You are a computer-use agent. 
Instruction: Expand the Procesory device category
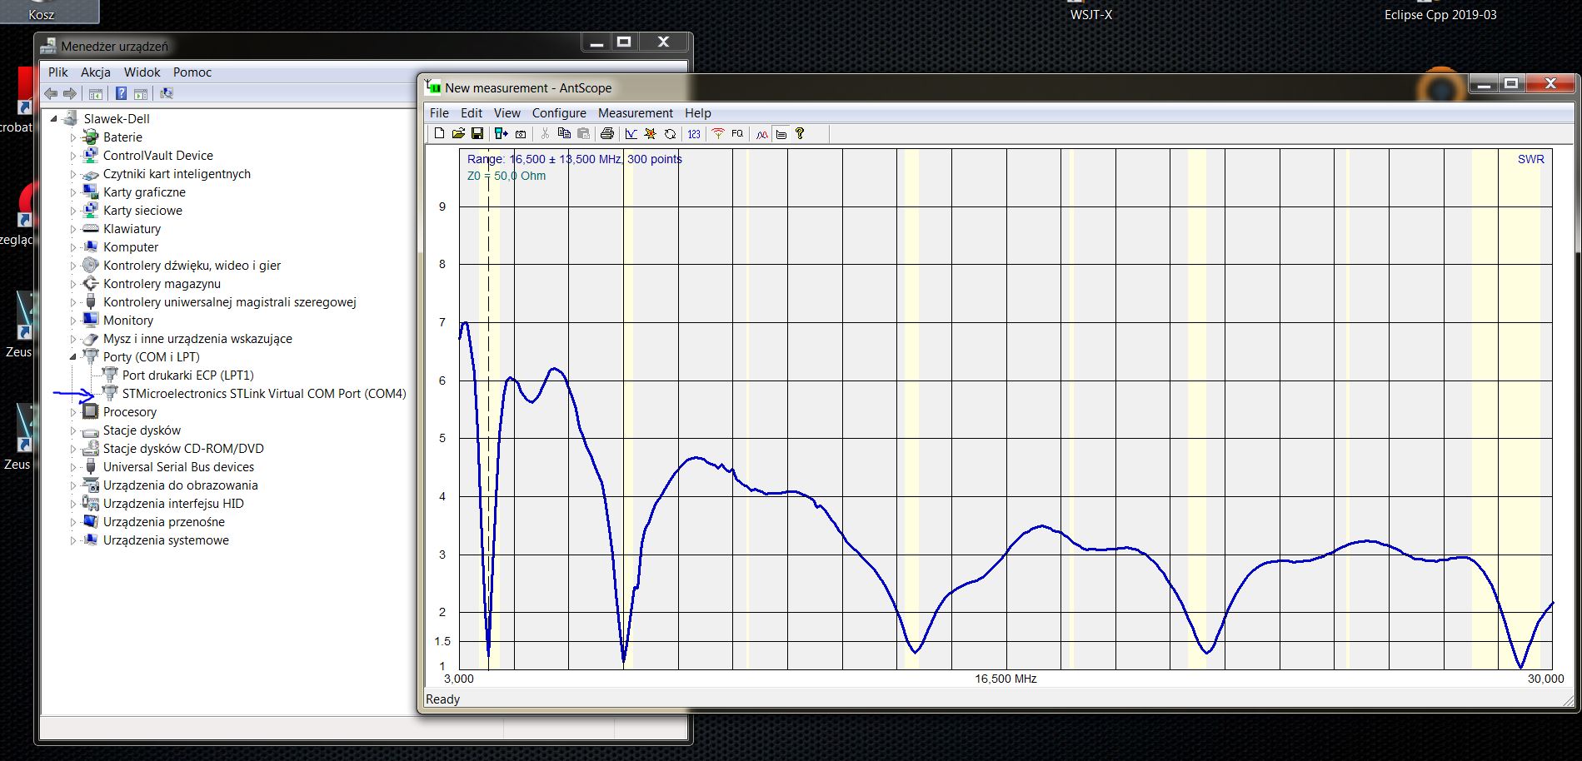tap(73, 412)
